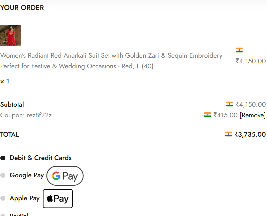Click the ₹3,735.00 total amount
The height and width of the screenshot is (216, 267).
click(250, 135)
